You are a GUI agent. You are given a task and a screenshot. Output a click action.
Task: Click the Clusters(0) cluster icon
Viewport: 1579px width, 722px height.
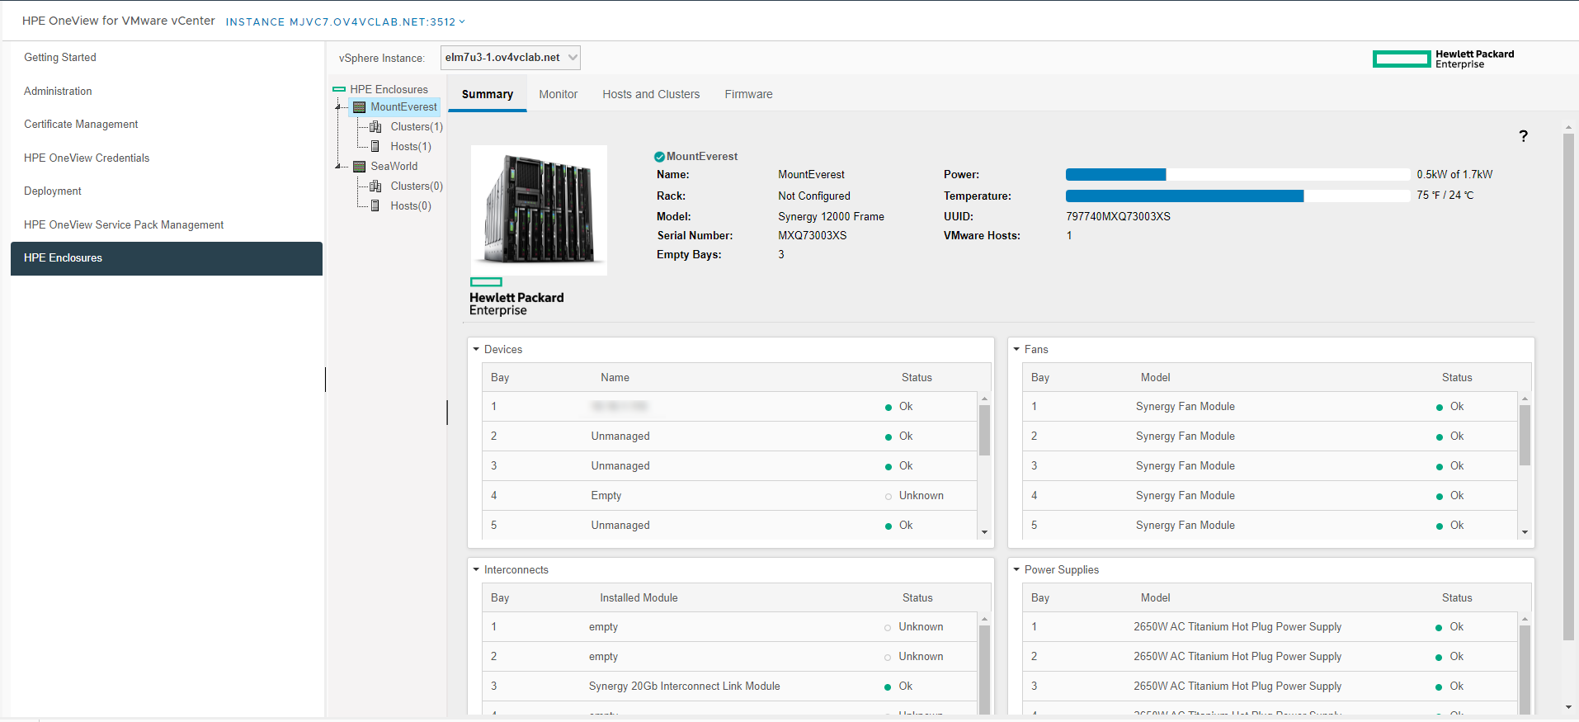coord(375,186)
